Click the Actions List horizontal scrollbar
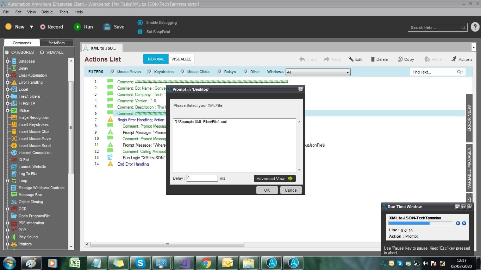481x270 pixels. pos(167,244)
